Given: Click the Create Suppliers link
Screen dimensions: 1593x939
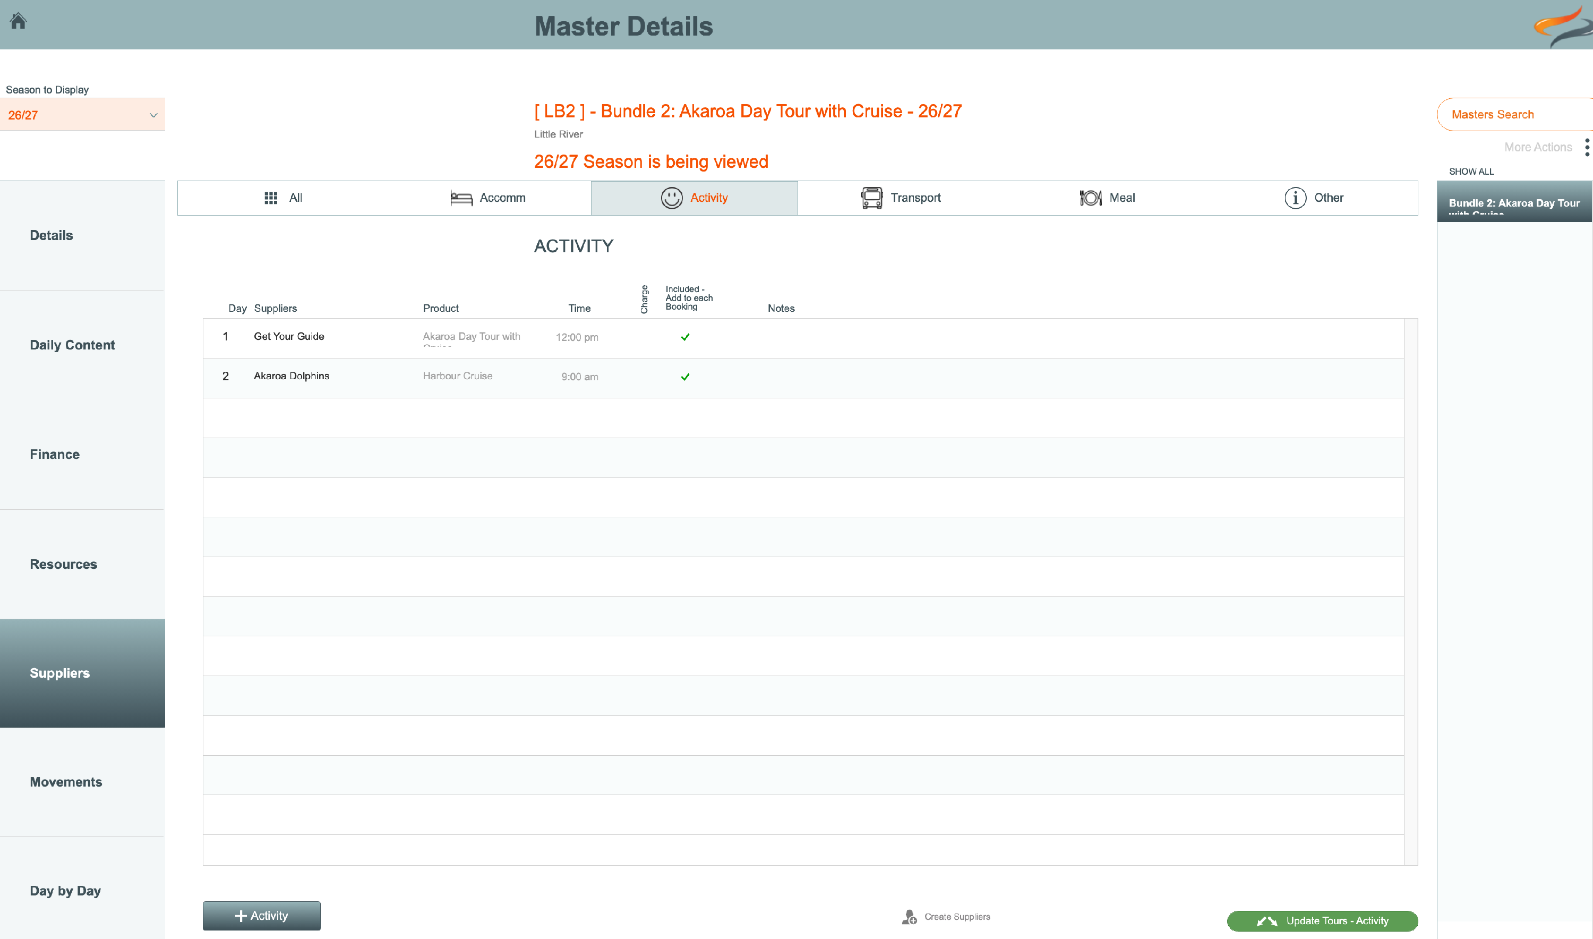Looking at the screenshot, I should point(956,917).
